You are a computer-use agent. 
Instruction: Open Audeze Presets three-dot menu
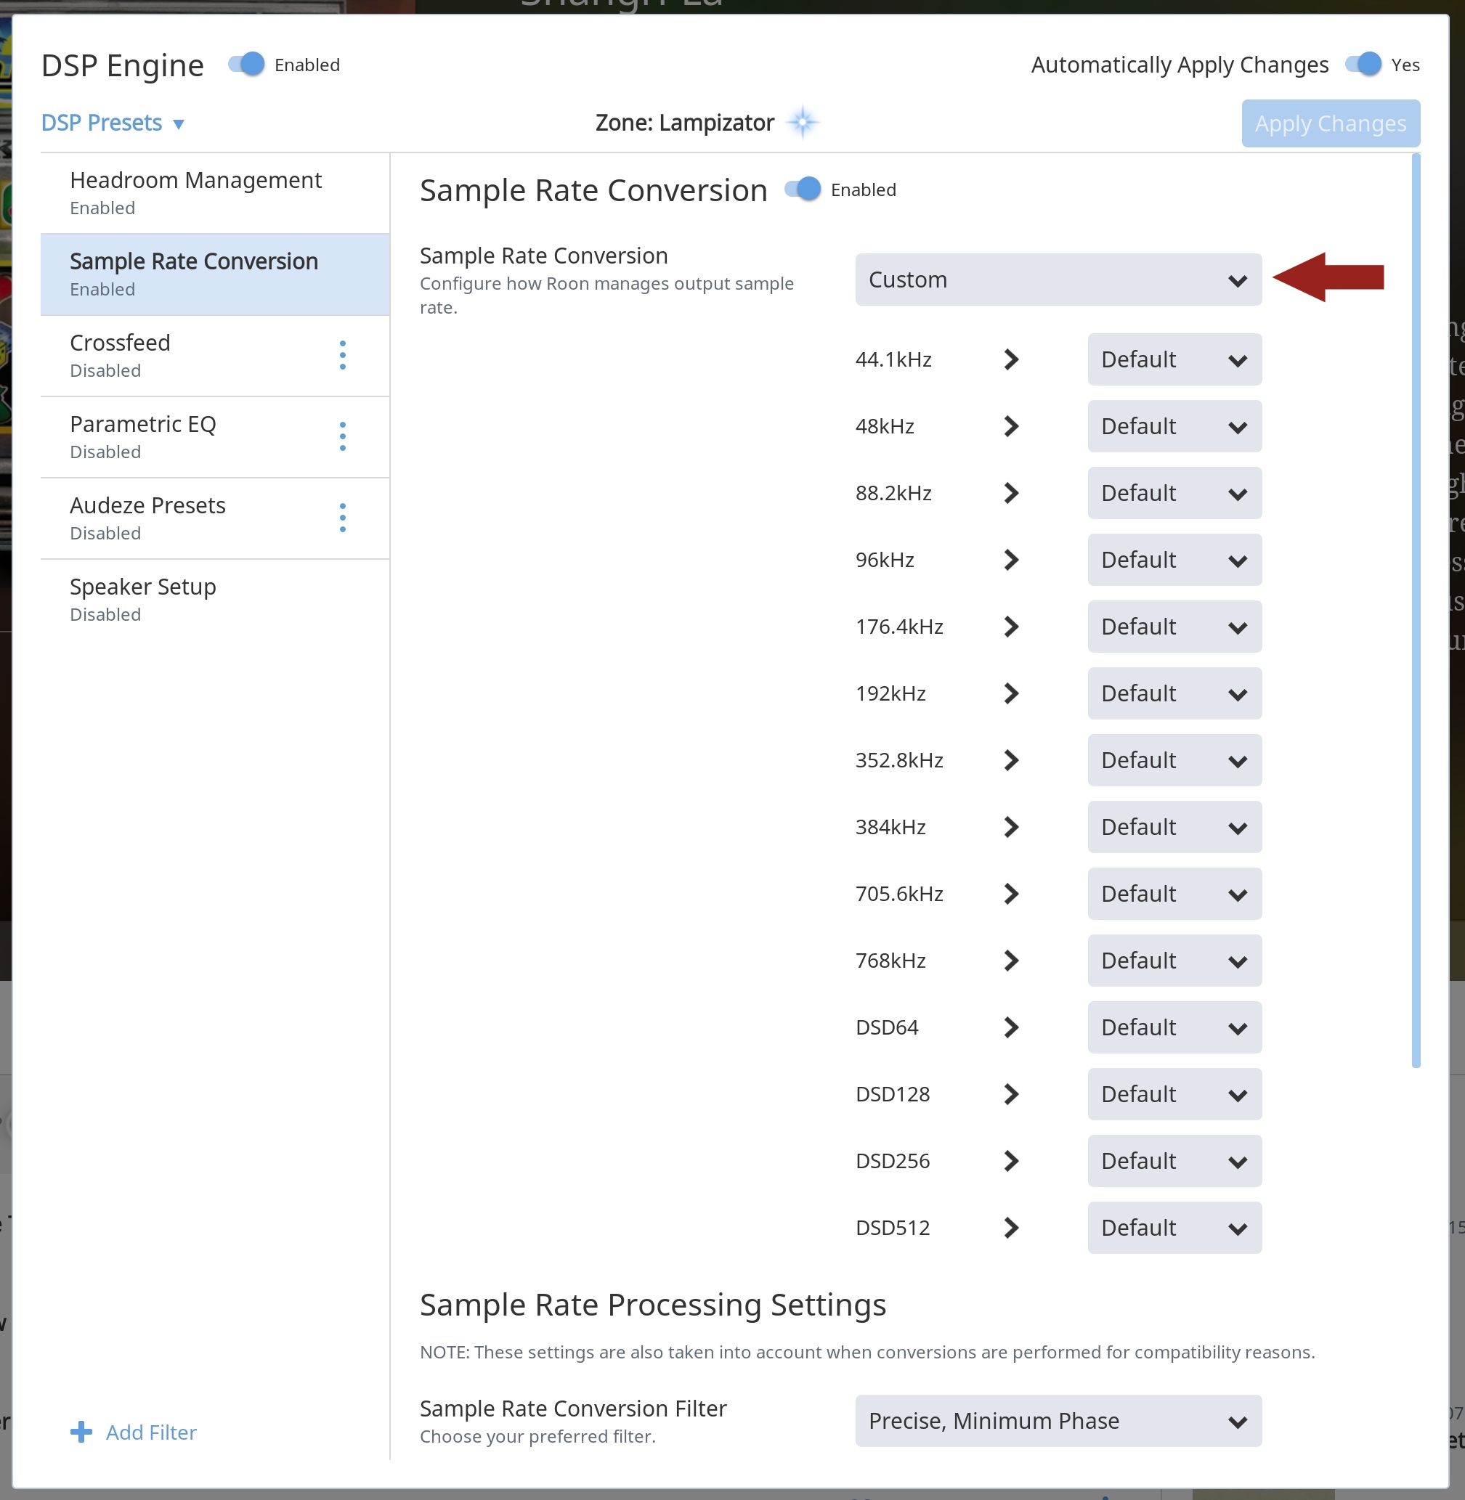tap(342, 518)
